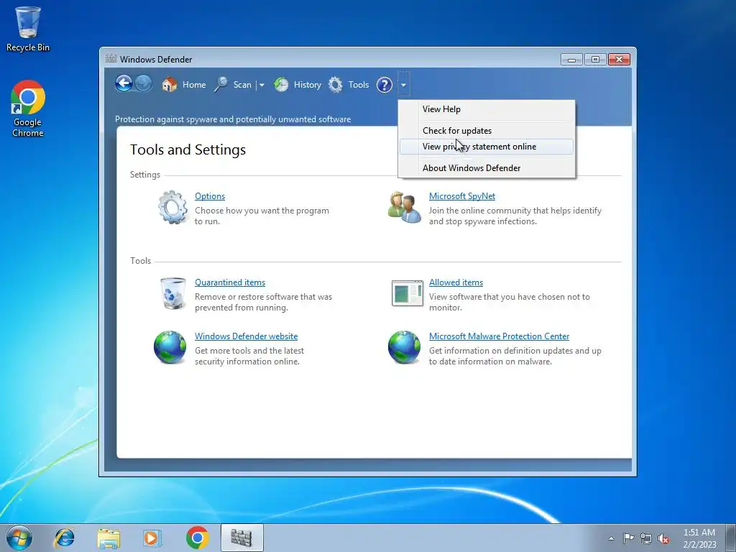This screenshot has width=736, height=552.
Task: Click the Microsoft SpyNet people icon
Action: [404, 207]
